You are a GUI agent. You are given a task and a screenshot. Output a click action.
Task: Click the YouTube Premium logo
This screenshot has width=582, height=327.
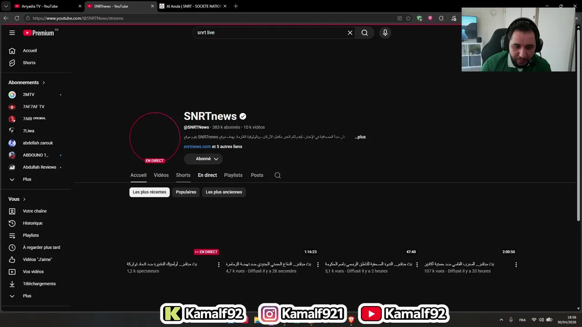pos(39,33)
